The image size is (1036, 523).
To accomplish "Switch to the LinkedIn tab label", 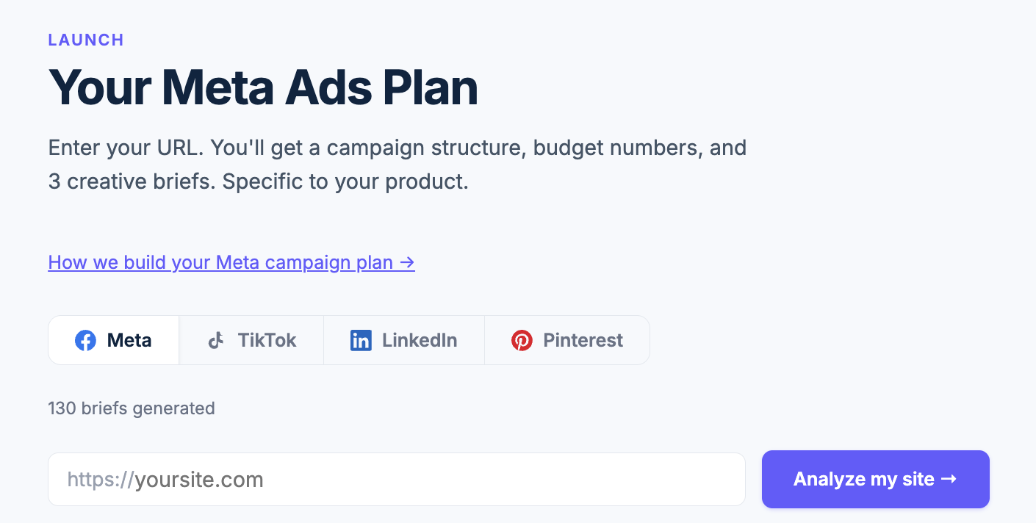I will tap(420, 341).
